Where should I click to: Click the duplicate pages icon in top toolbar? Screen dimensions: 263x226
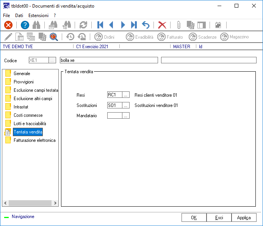[191, 25]
